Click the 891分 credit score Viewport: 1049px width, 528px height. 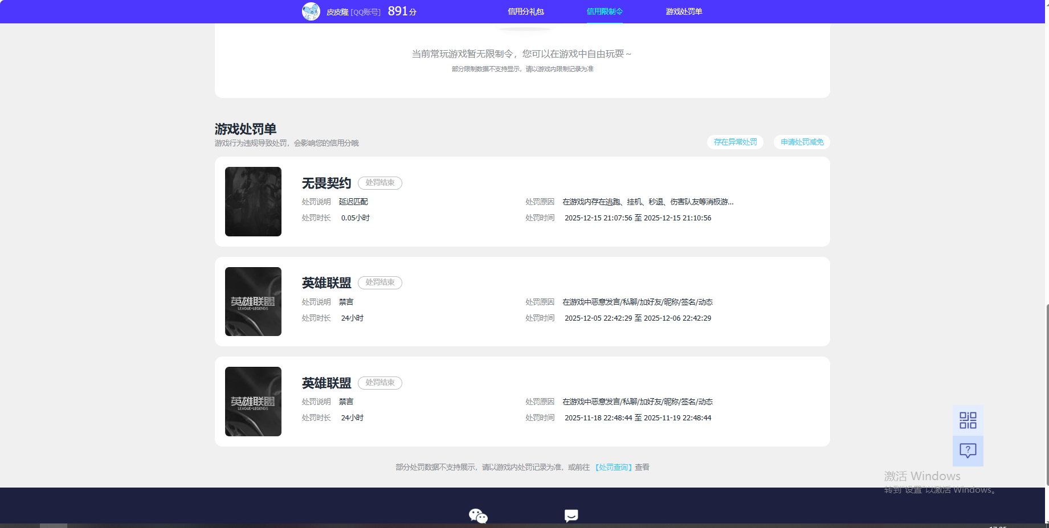(x=402, y=11)
